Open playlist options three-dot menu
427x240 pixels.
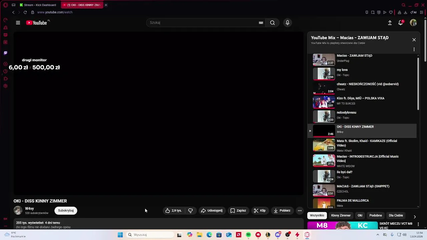[414, 49]
